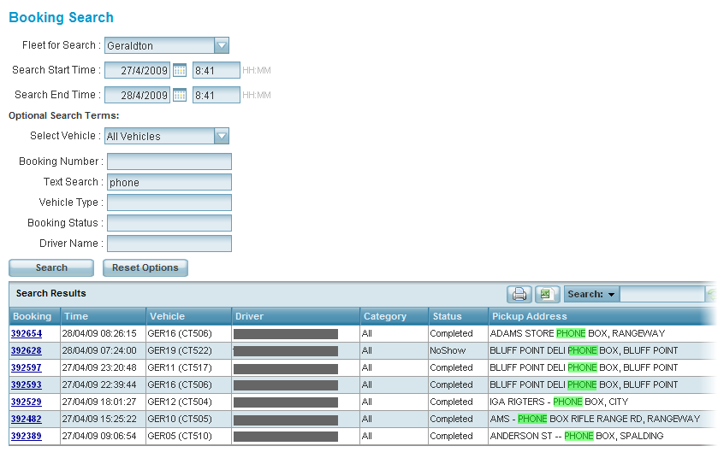This screenshot has width=718, height=452.
Task: Focus the Booking Number field
Action: click(169, 161)
